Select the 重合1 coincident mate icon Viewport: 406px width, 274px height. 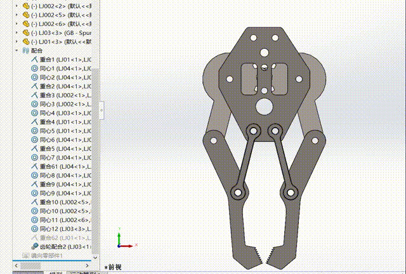click(34, 60)
